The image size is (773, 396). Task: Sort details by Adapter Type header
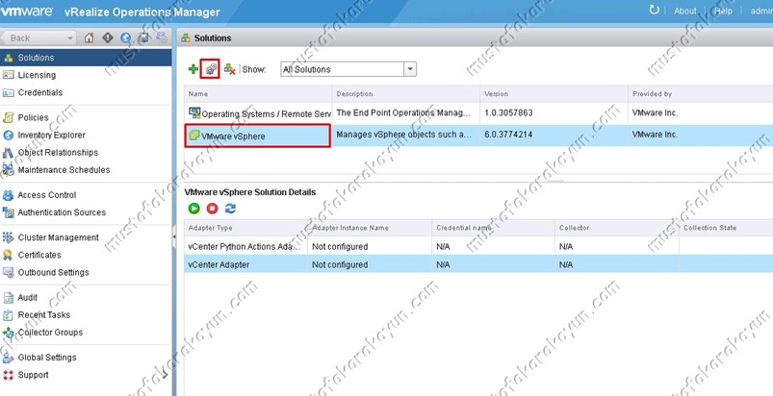[x=246, y=228]
